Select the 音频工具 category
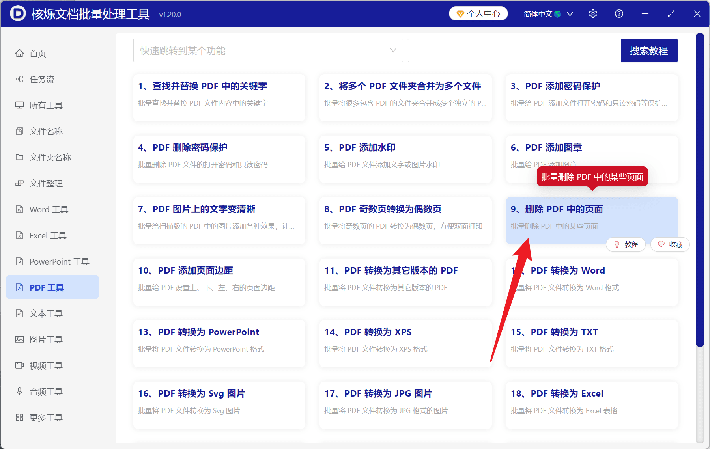The width and height of the screenshot is (710, 449). [x=45, y=391]
